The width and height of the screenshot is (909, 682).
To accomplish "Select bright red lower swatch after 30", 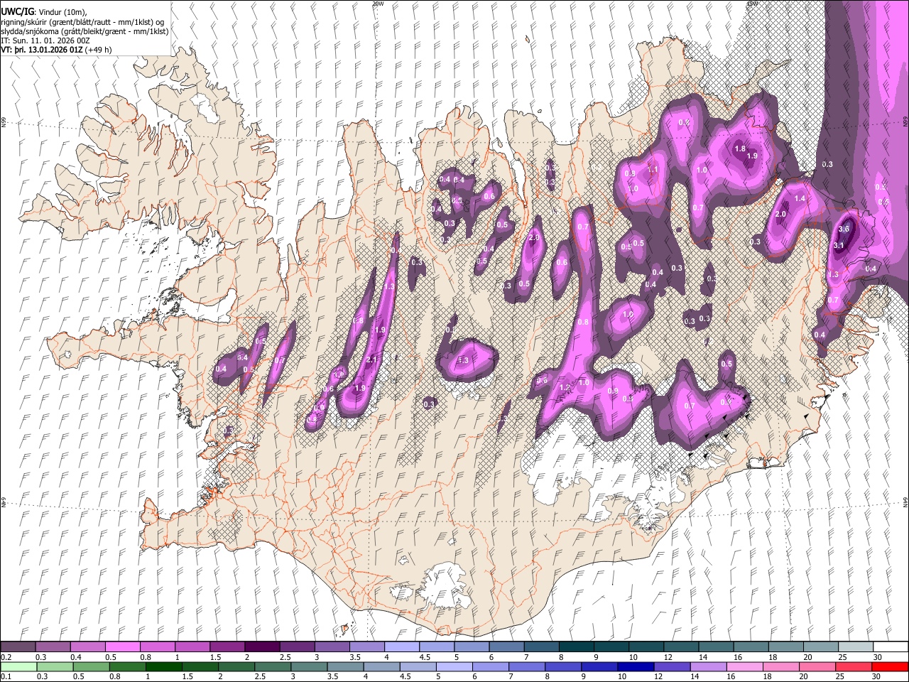I will tap(891, 666).
